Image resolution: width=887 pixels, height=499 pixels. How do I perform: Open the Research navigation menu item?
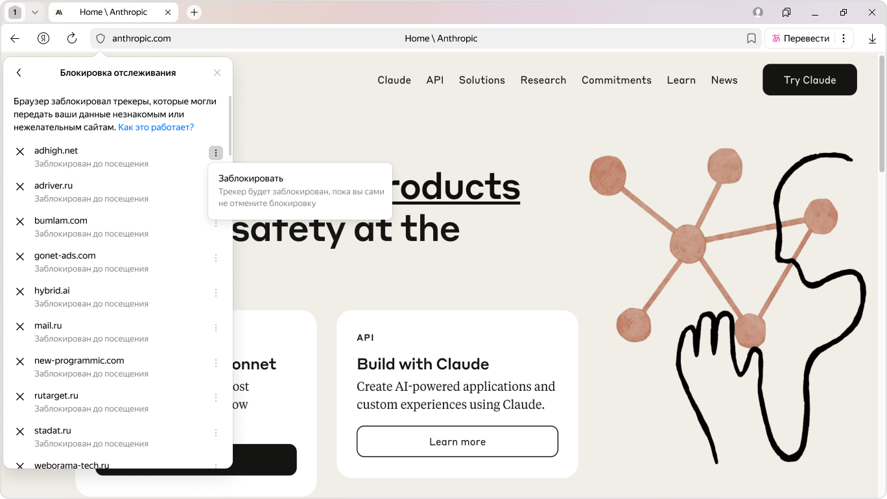(x=543, y=80)
